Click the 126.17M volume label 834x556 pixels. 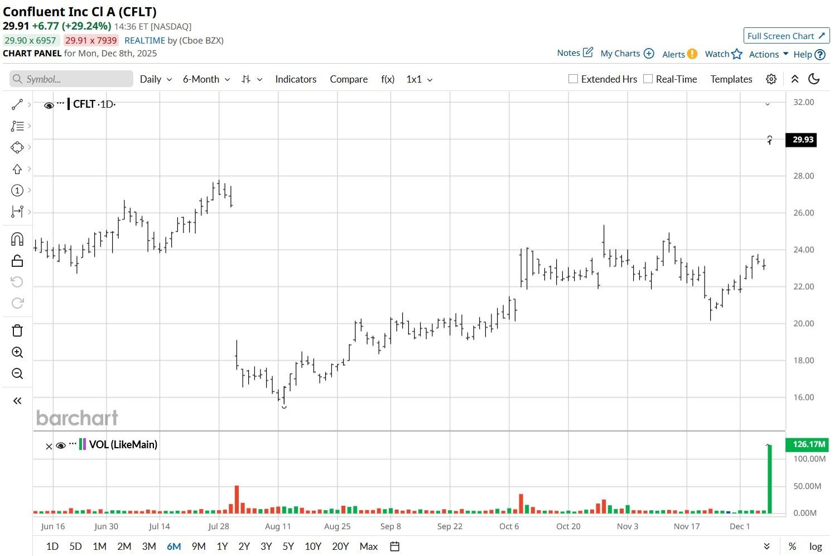808,444
